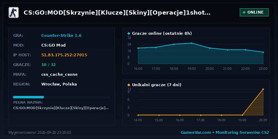The height and width of the screenshot is (139, 278).
Task: Click the 22:00 axis label
Action: 245,69
